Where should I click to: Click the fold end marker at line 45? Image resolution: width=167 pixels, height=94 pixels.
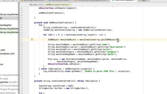(29, 18)
